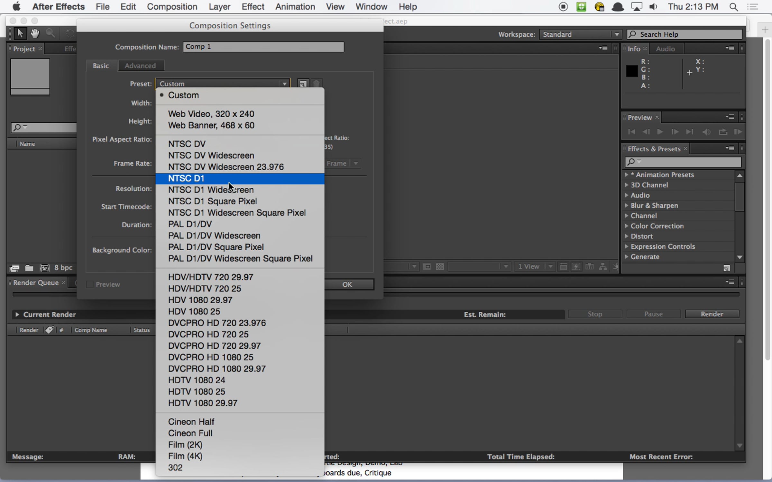Choose HDTV 1080 29.97 preset
The image size is (772, 482).
pyautogui.click(x=203, y=403)
